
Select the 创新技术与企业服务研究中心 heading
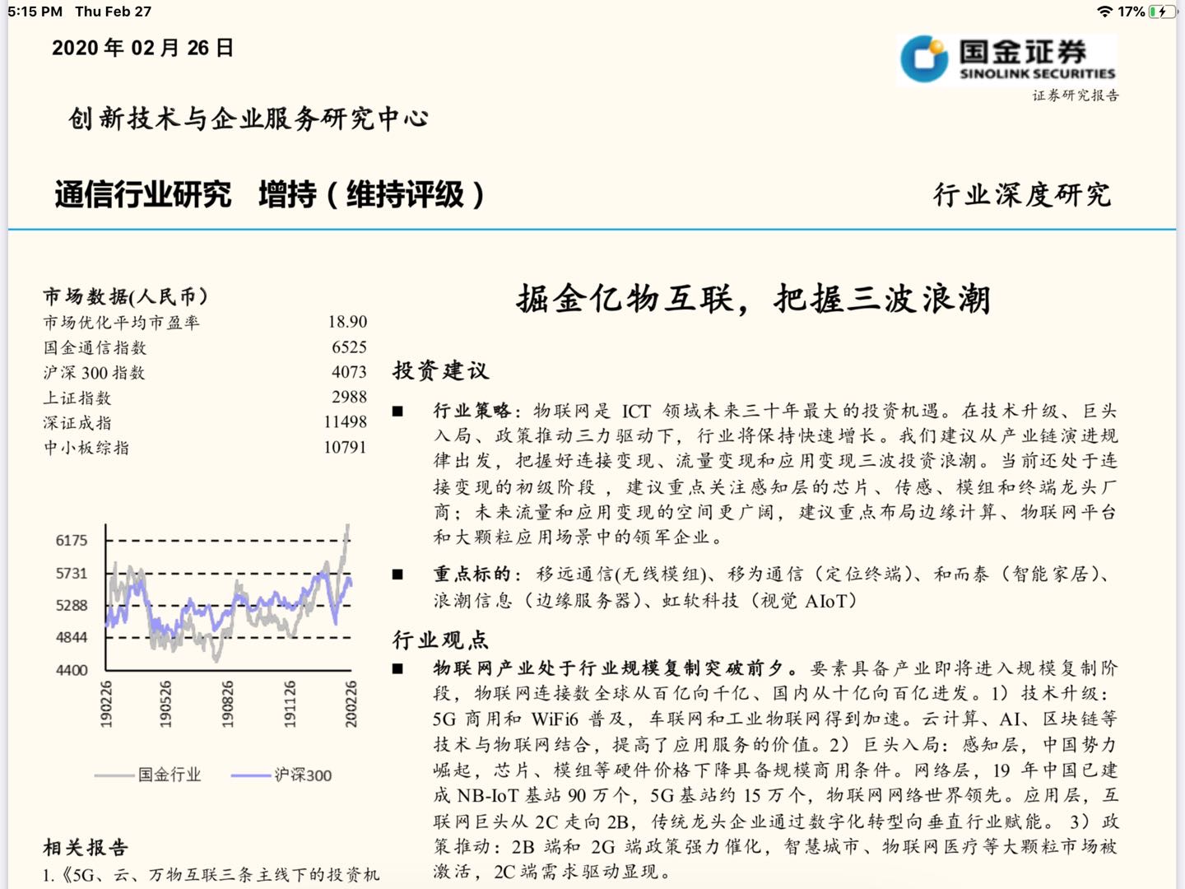pyautogui.click(x=249, y=119)
